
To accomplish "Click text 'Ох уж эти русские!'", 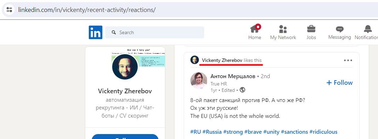I will coord(214,108).
